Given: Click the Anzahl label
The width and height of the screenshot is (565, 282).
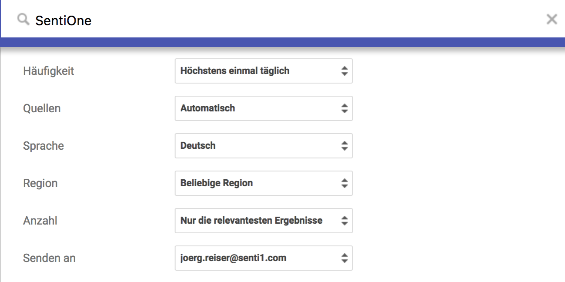Looking at the screenshot, I should [x=40, y=221].
